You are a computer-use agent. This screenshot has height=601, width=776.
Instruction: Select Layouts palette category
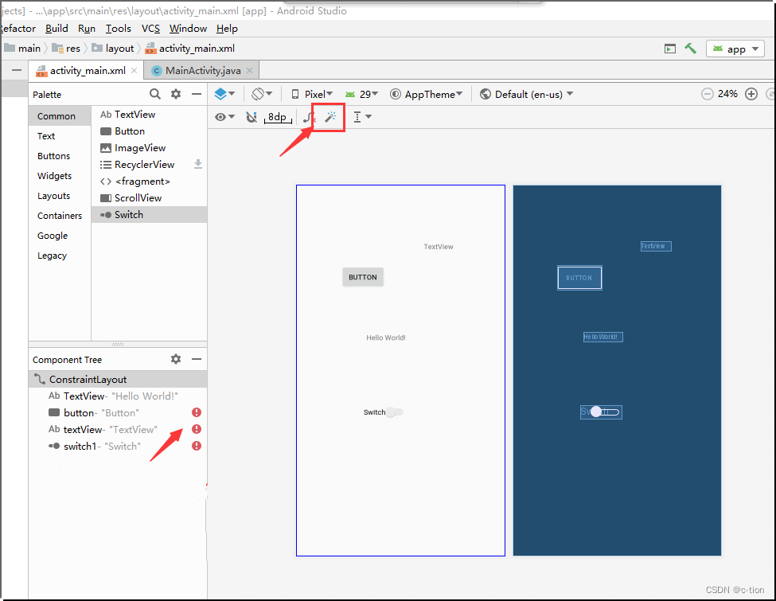60,196
